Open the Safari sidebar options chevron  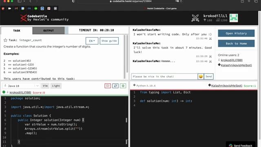(x=24, y=1)
